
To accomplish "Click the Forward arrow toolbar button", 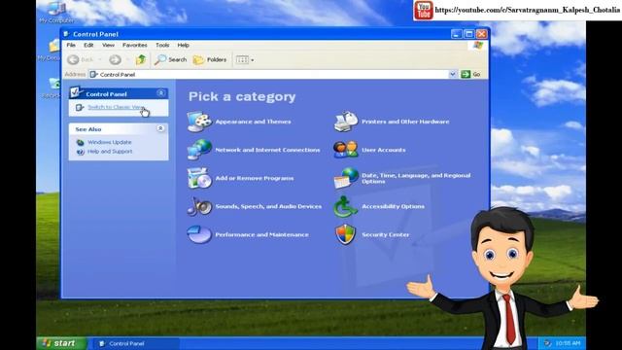I will [115, 60].
